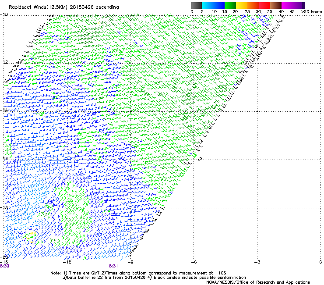Click the red 30–35 knots legend segment
The width and height of the screenshot is (324, 285).
(264, 5)
